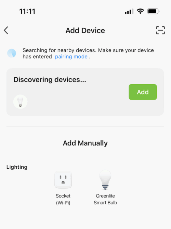Tap the 11:11 clock in status bar
171x229 pixels.
(x=27, y=11)
